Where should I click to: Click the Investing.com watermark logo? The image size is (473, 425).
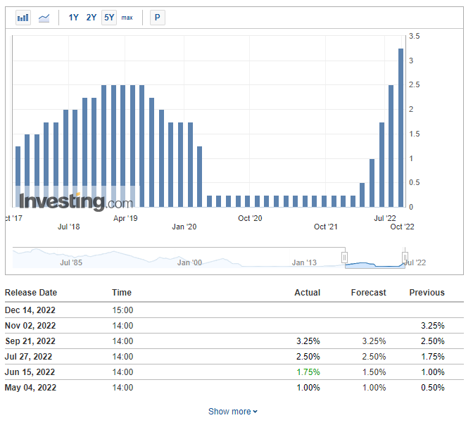click(x=75, y=202)
